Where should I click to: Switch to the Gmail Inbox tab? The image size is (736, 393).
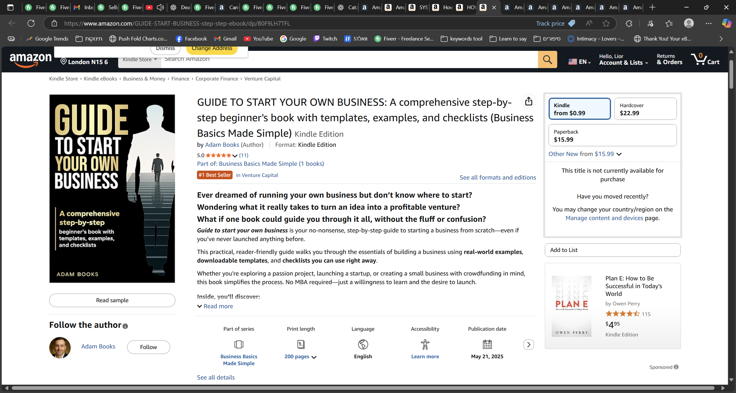point(84,7)
